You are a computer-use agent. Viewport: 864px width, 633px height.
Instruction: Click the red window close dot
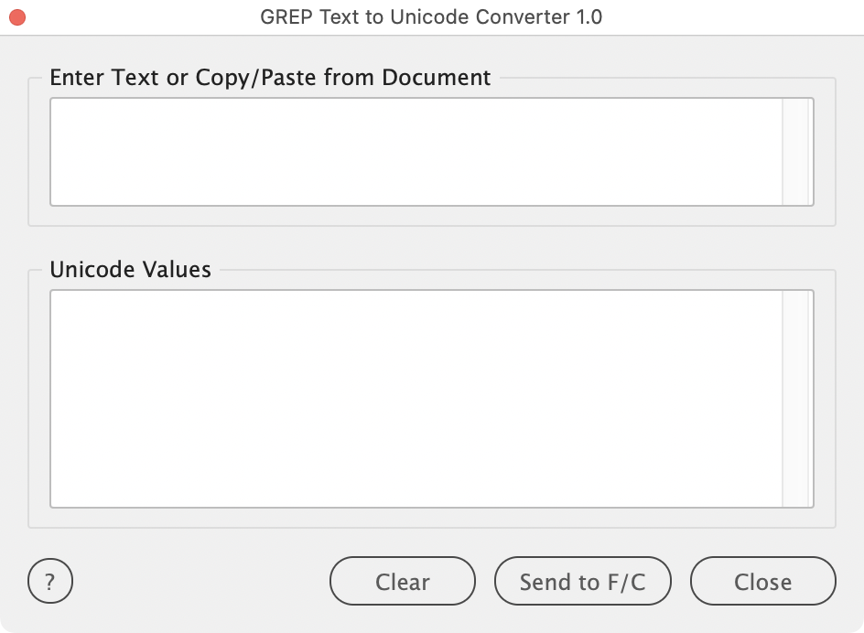click(17, 17)
